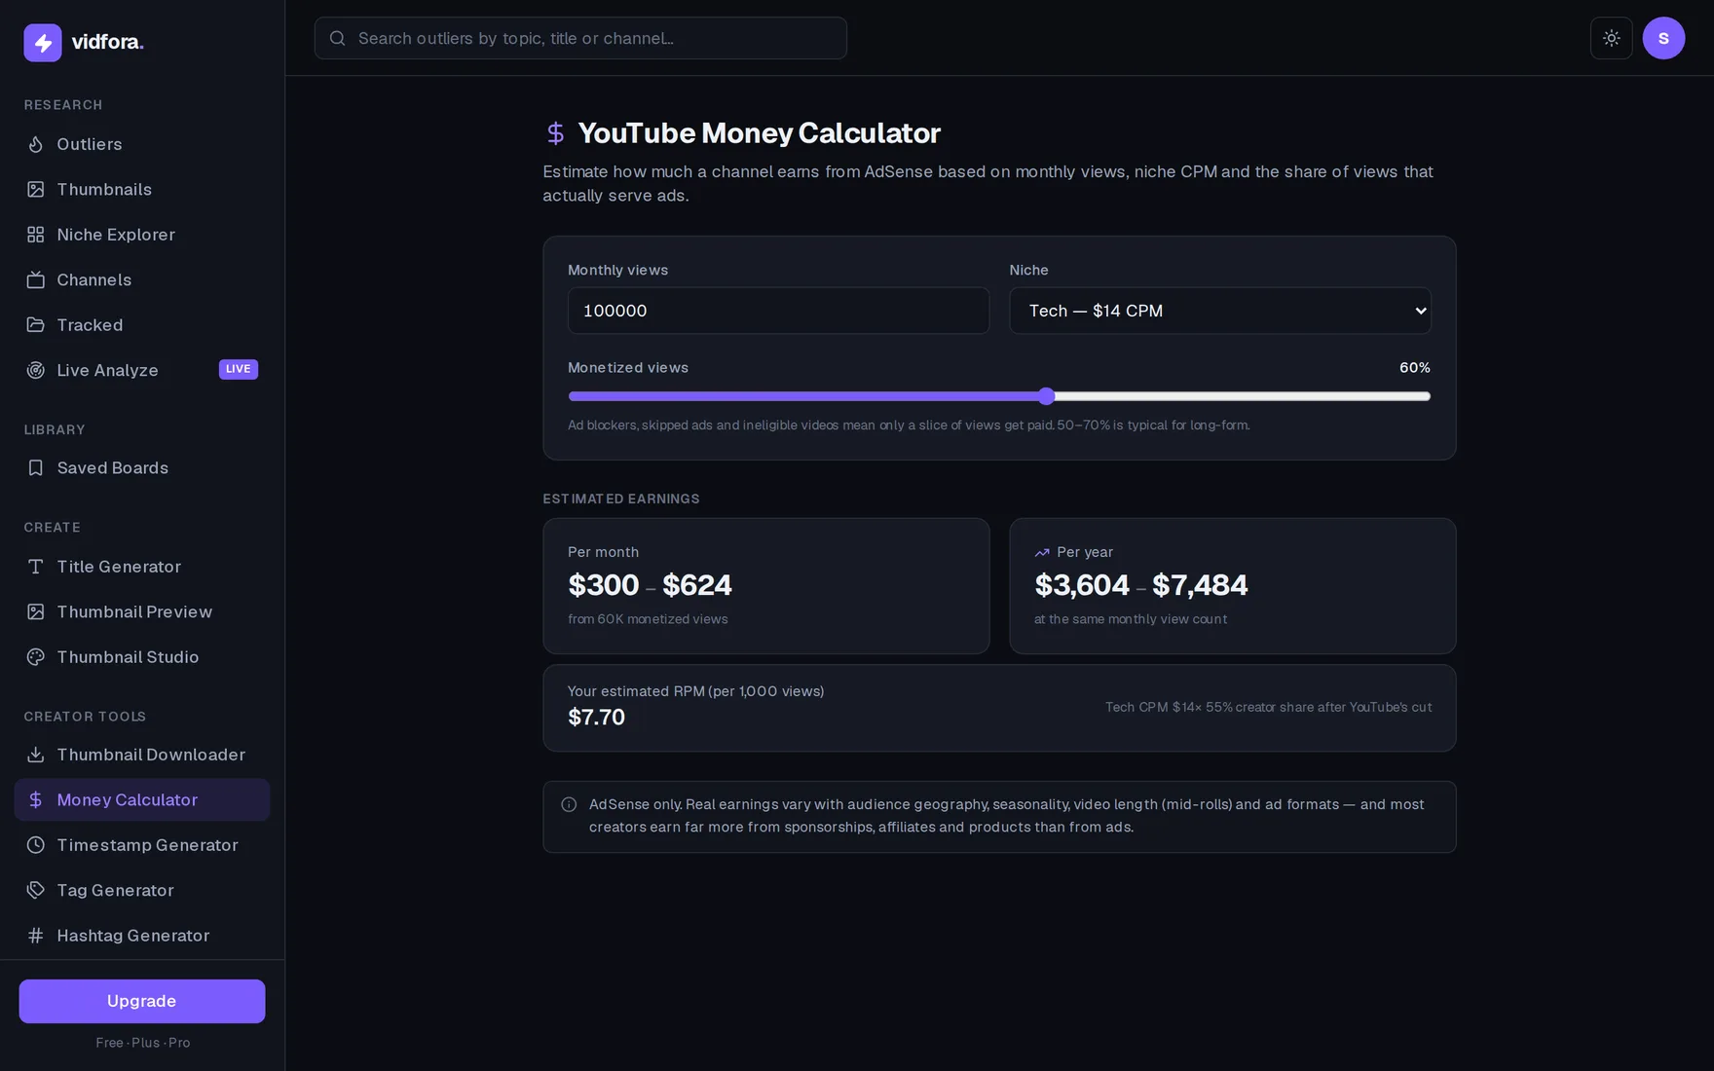Click the Tracked folder icon

[x=36, y=325]
